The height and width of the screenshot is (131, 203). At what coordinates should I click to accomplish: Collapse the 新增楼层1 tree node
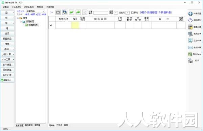[x=21, y=22]
